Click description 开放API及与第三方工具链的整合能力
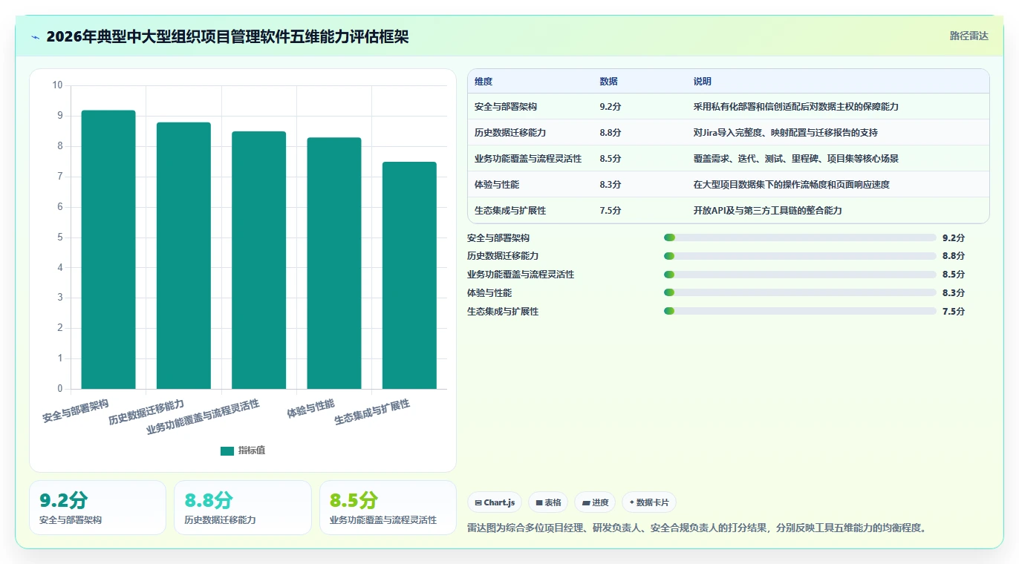 coord(768,211)
